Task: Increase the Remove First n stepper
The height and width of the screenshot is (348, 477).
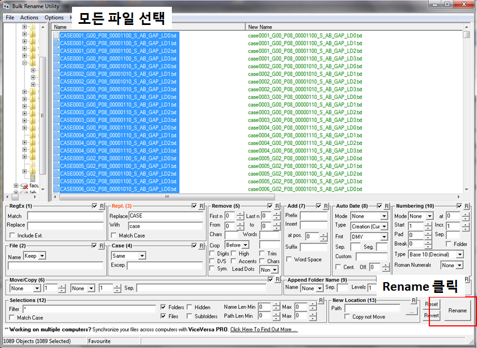Action: [x=240, y=214]
